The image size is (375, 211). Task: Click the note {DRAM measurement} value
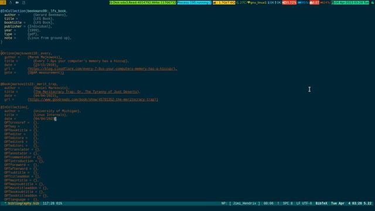(46, 73)
